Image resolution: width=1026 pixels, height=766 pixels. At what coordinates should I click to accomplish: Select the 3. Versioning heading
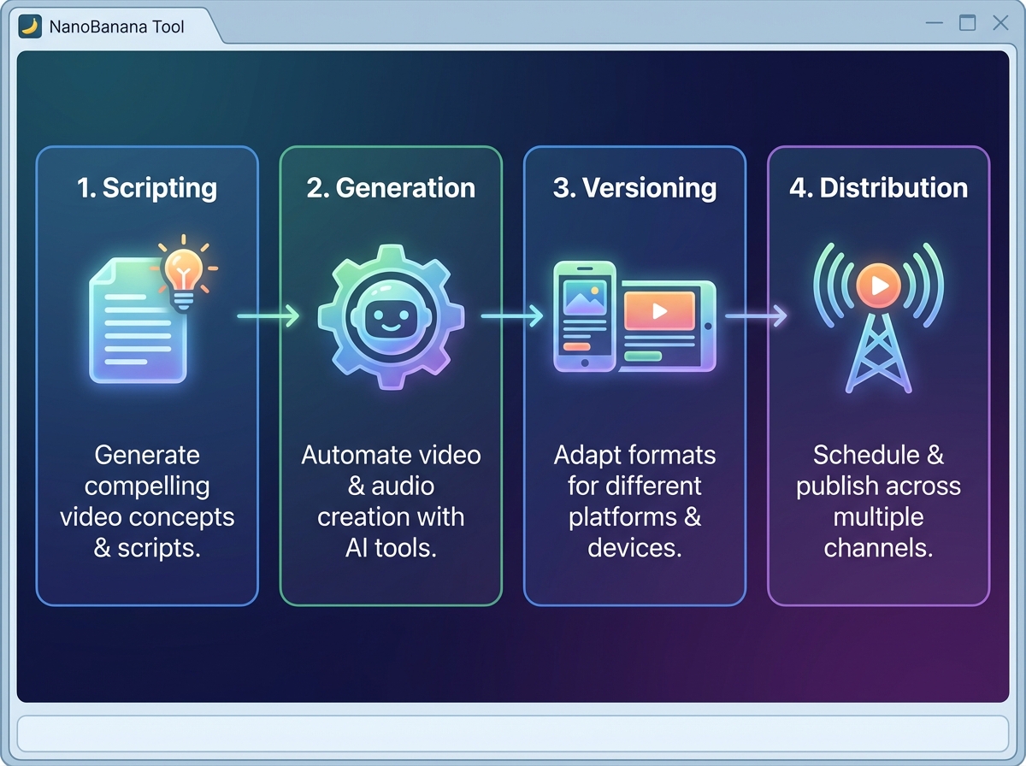[x=634, y=187]
